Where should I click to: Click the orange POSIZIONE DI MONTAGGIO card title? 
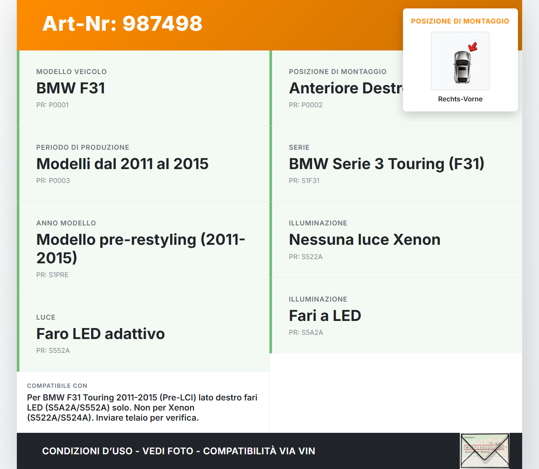click(460, 21)
